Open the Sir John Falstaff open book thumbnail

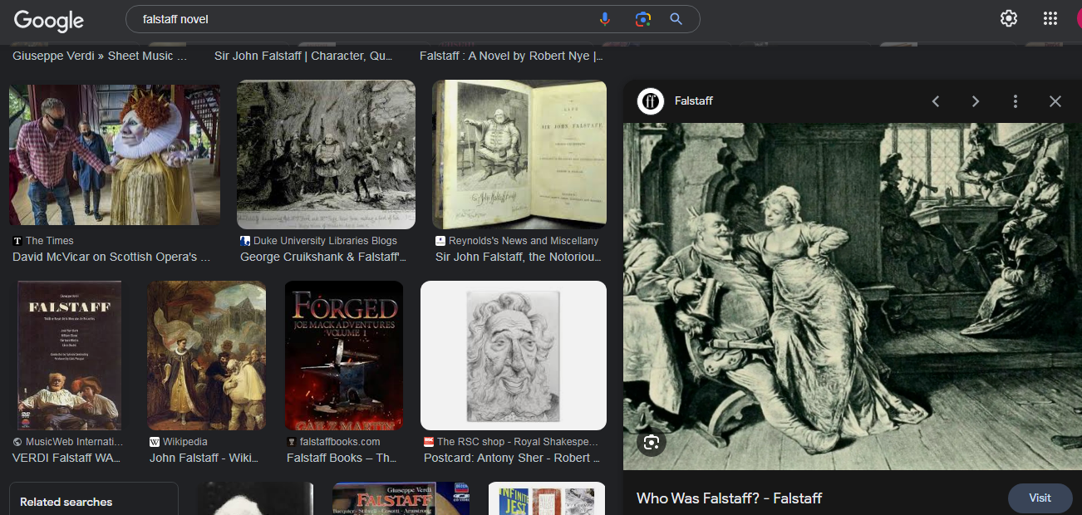coord(519,154)
